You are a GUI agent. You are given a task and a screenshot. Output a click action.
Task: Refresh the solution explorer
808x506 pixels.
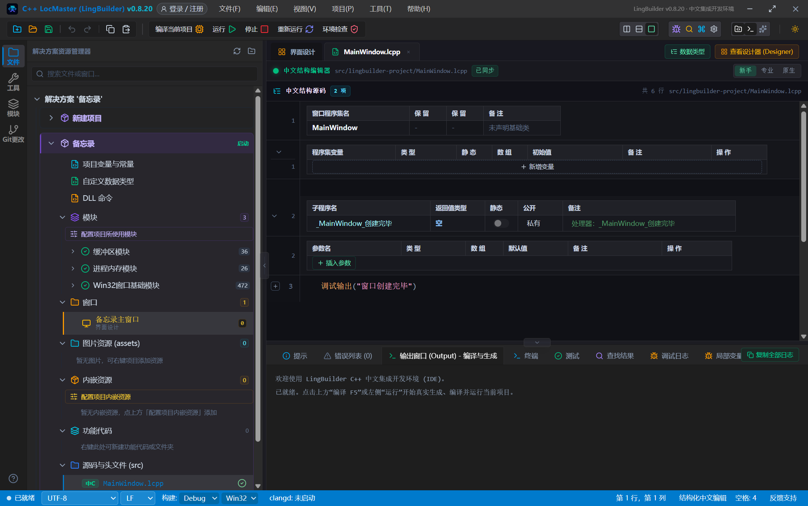[237, 51]
